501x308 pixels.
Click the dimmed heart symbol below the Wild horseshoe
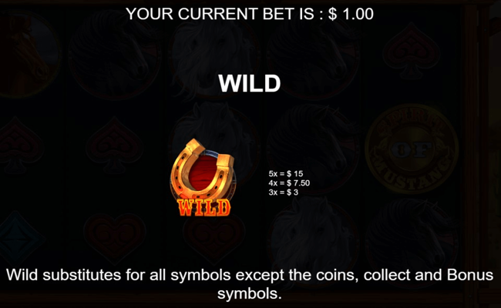[x=214, y=238]
